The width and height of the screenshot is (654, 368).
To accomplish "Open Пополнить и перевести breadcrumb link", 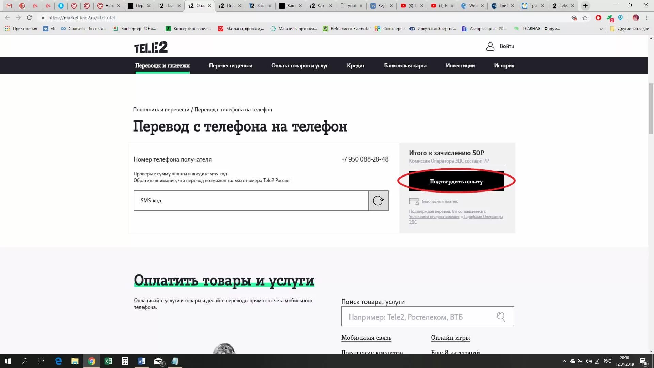I will click(x=161, y=110).
